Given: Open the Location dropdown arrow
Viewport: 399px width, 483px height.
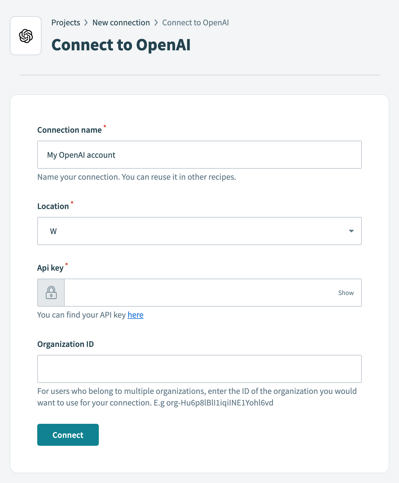Looking at the screenshot, I should click(351, 231).
